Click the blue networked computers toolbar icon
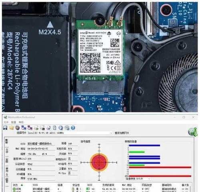Screen dimensions: 200x192 click(x=24, y=128)
